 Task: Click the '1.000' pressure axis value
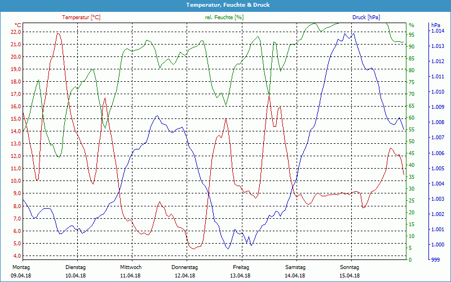(x=437, y=245)
